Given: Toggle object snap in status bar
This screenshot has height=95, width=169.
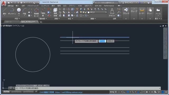Looking at the screenshot, I should [141, 92].
